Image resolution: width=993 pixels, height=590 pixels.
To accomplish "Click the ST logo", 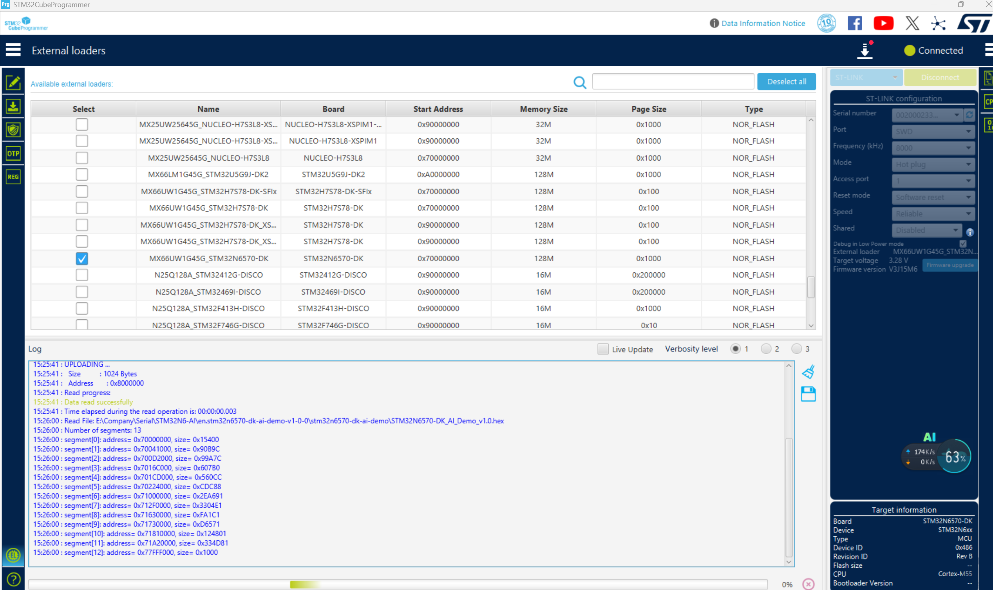I will point(974,23).
